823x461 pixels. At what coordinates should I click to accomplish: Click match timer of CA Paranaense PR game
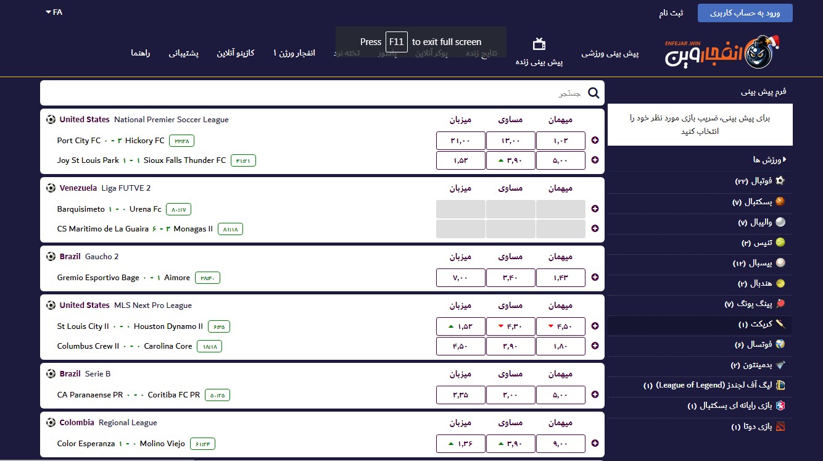[218, 395]
